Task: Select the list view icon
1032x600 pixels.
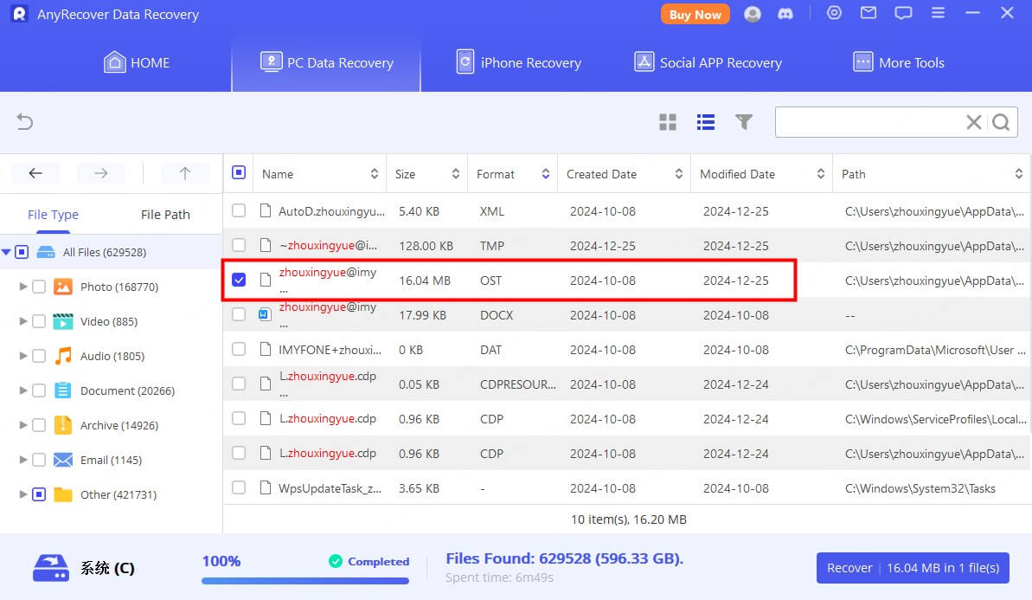Action: (x=706, y=122)
